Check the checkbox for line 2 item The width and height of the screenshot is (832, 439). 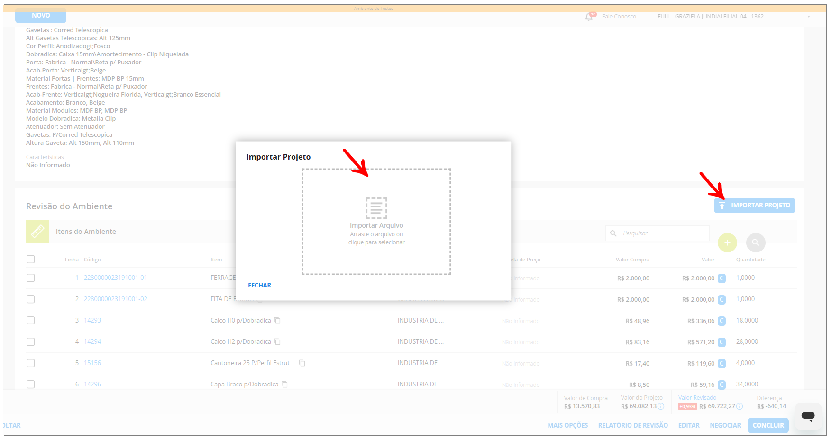[x=31, y=299]
